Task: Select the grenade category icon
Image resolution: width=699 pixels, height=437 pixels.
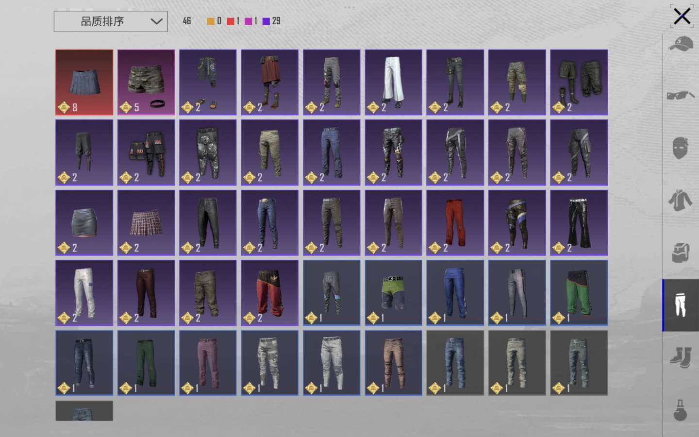Action: (x=681, y=410)
